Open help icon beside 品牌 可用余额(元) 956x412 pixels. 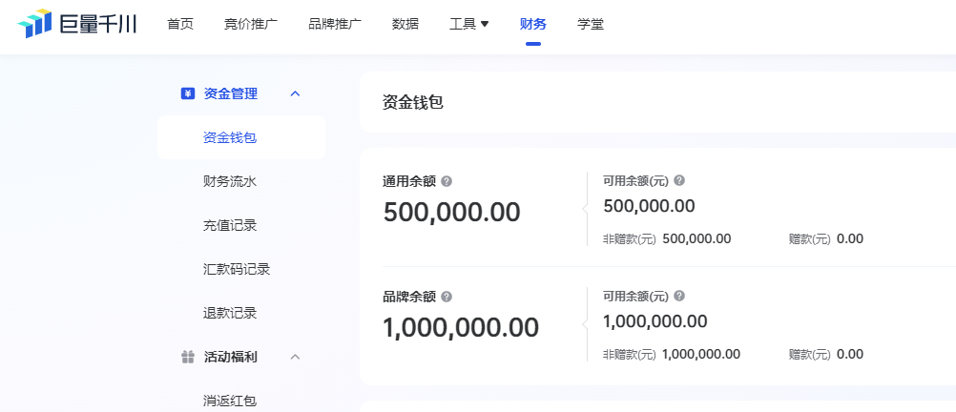[x=679, y=296]
